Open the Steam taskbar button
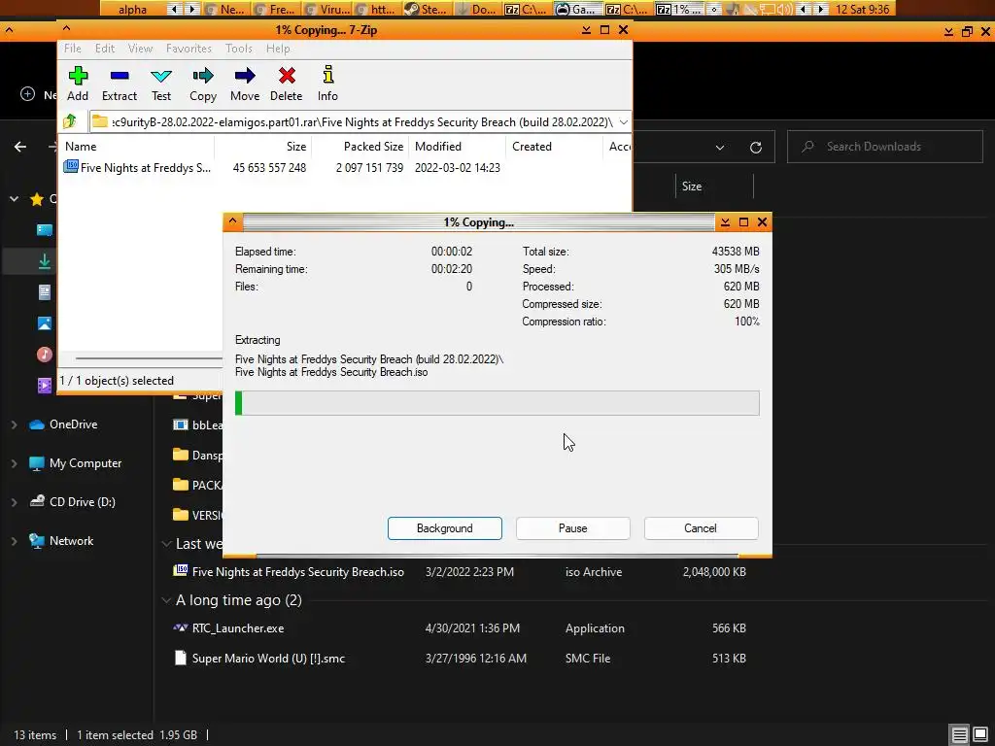The width and height of the screenshot is (995, 746). pyautogui.click(x=427, y=9)
